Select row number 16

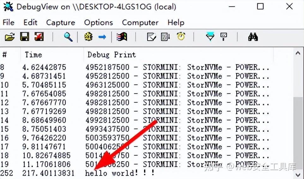tap(4, 138)
